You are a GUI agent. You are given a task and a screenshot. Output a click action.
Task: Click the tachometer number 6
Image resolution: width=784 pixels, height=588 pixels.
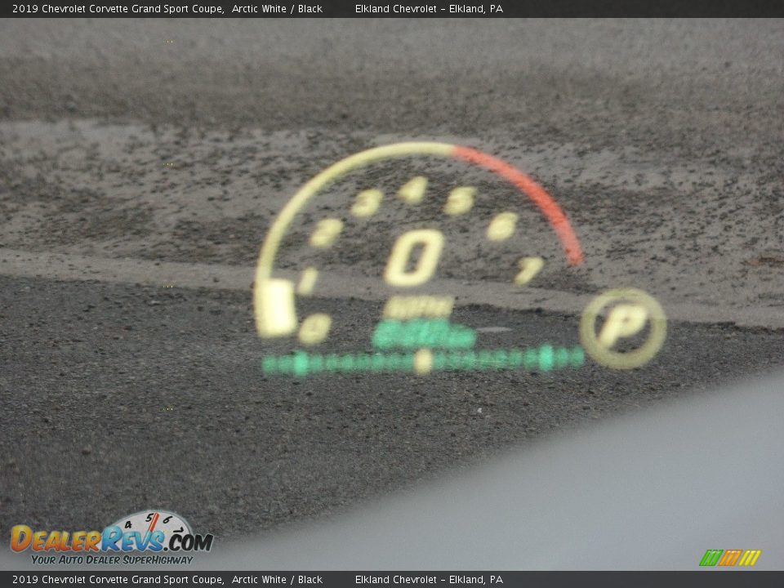pos(502,226)
